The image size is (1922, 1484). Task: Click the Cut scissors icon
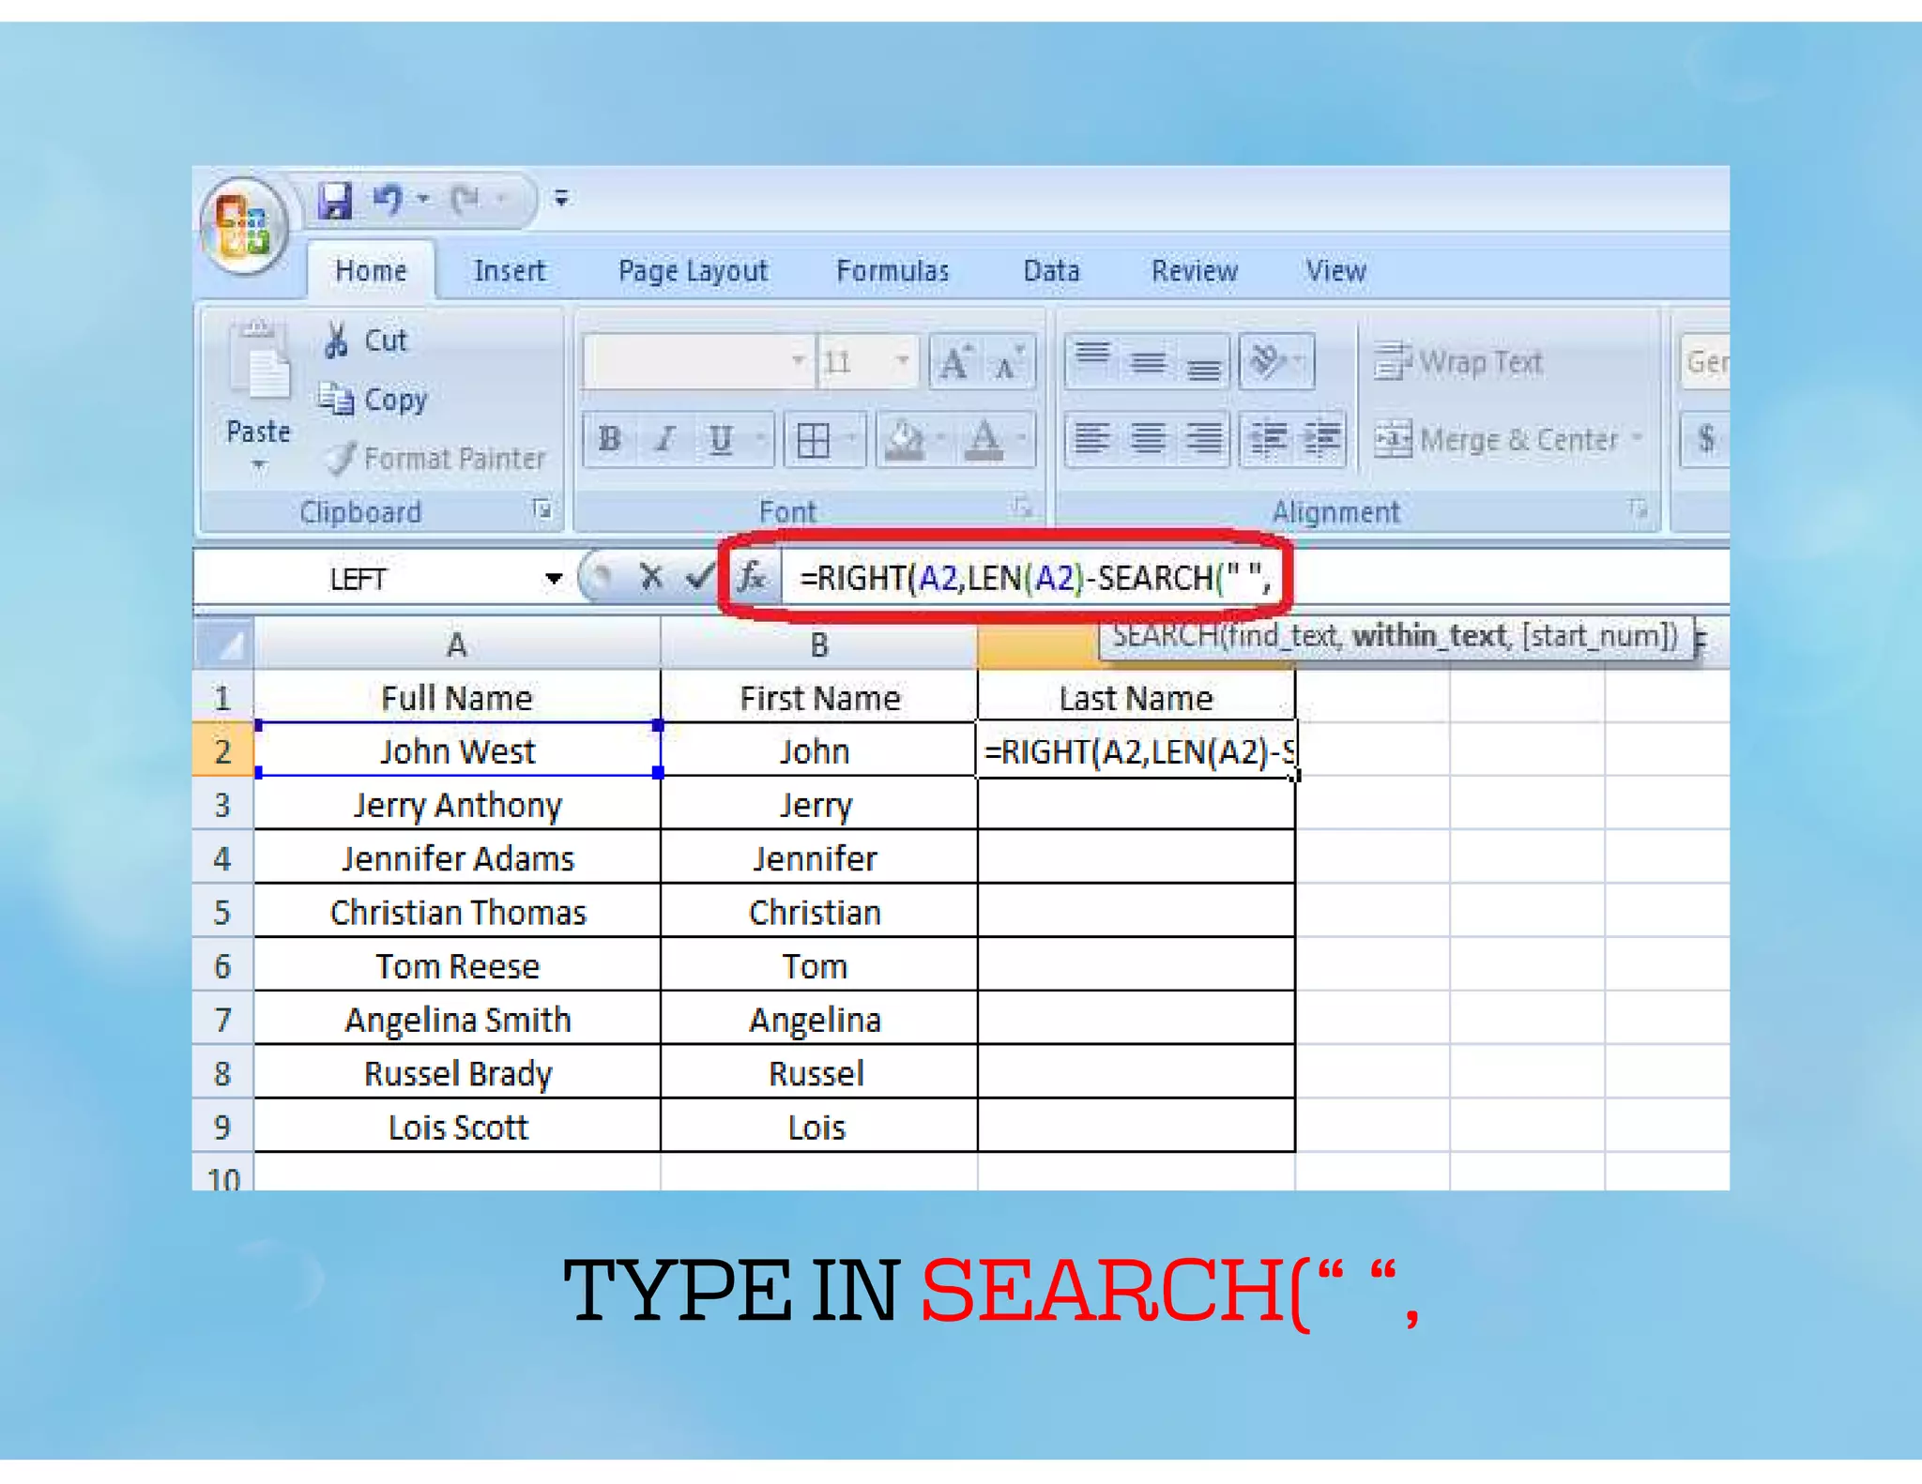coord(336,341)
